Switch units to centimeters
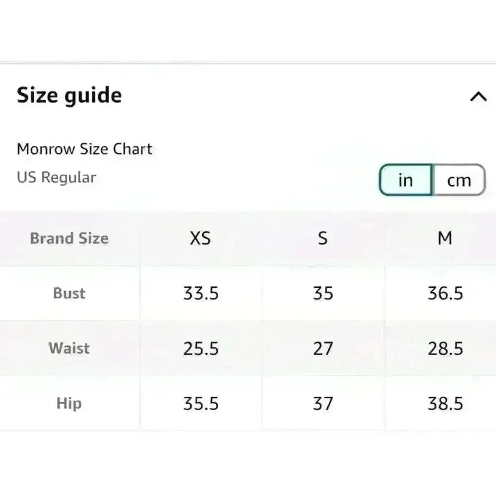The width and height of the screenshot is (496, 496). pos(459,180)
